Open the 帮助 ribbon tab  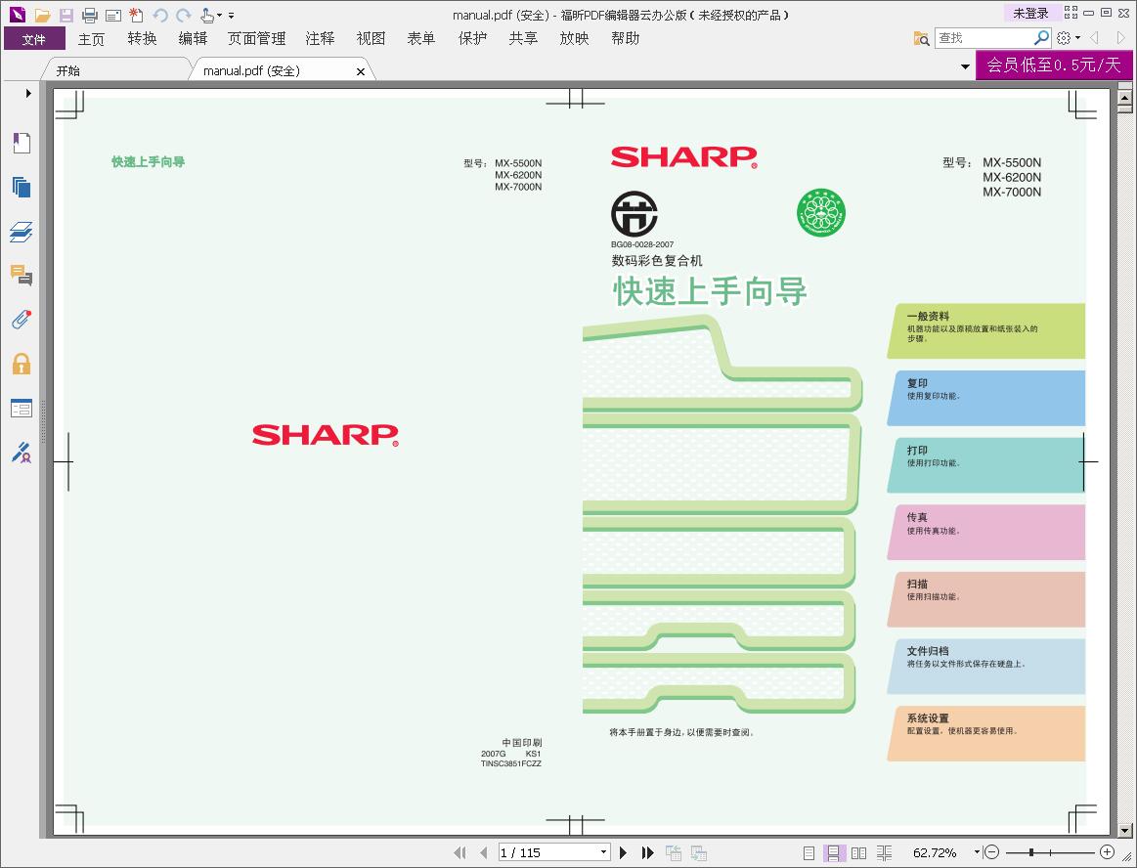pos(625,38)
